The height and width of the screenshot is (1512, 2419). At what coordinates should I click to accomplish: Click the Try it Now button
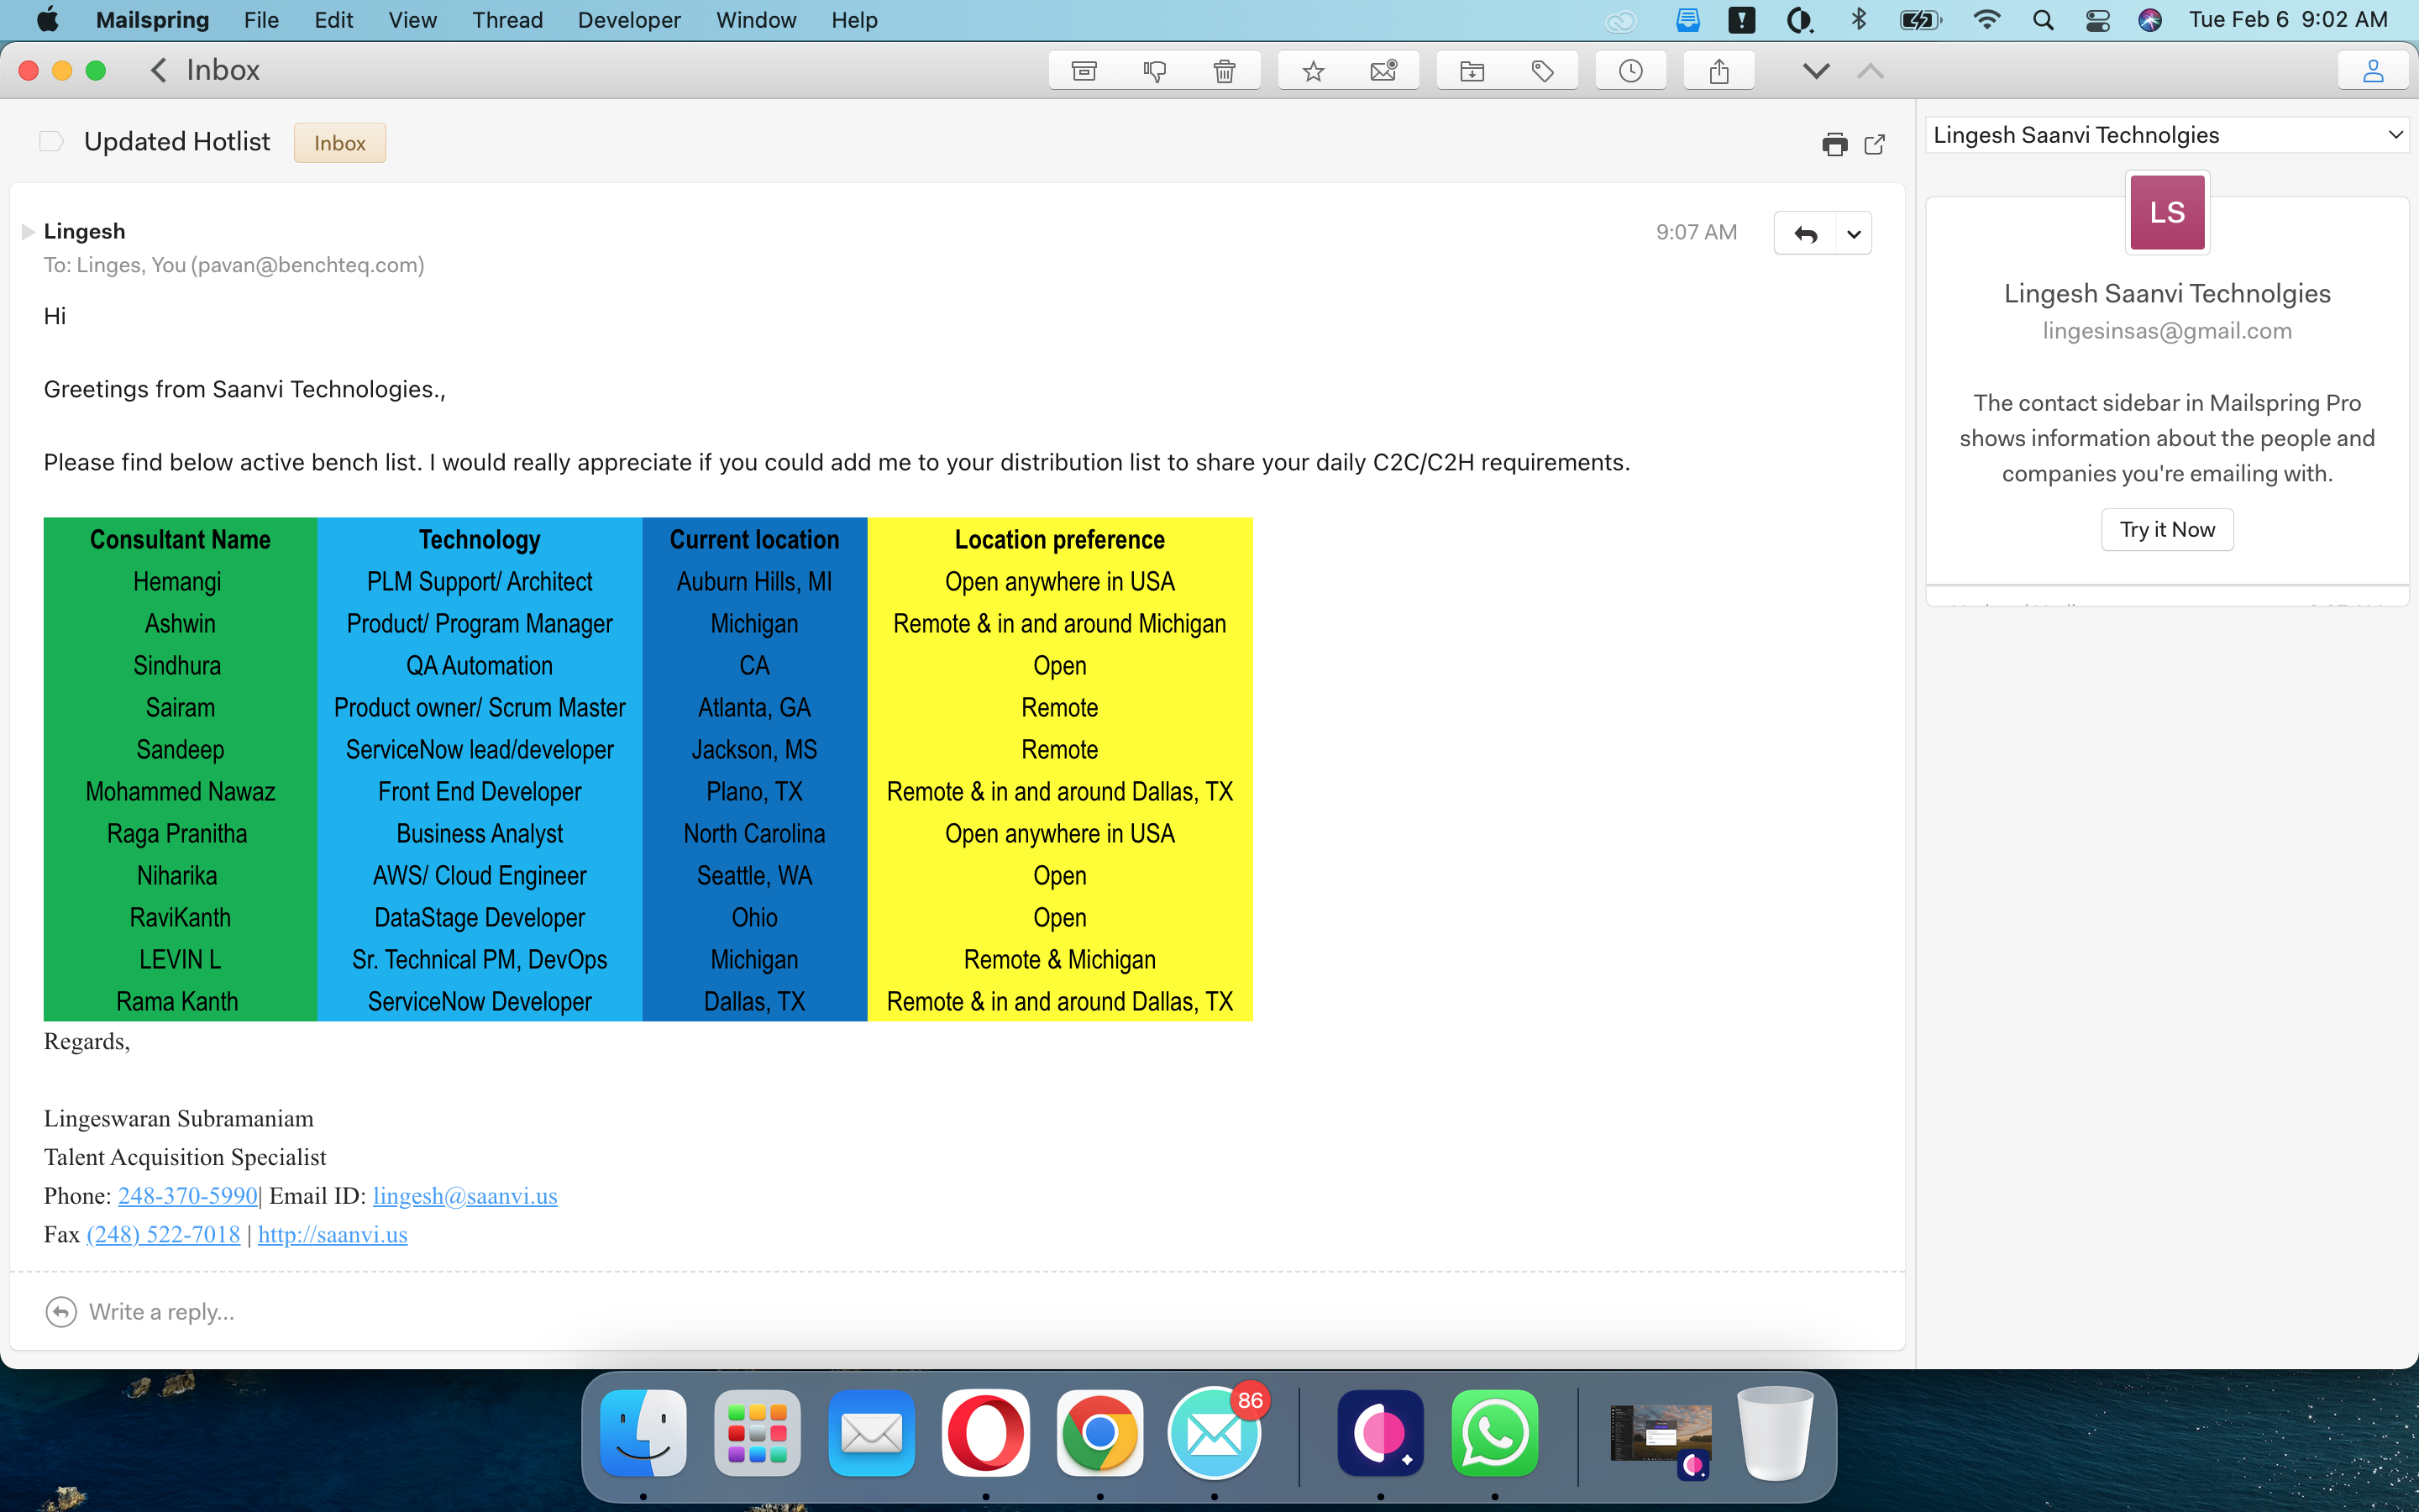click(2166, 529)
